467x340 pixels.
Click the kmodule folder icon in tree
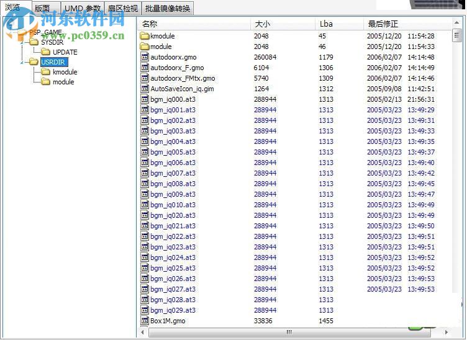point(45,72)
